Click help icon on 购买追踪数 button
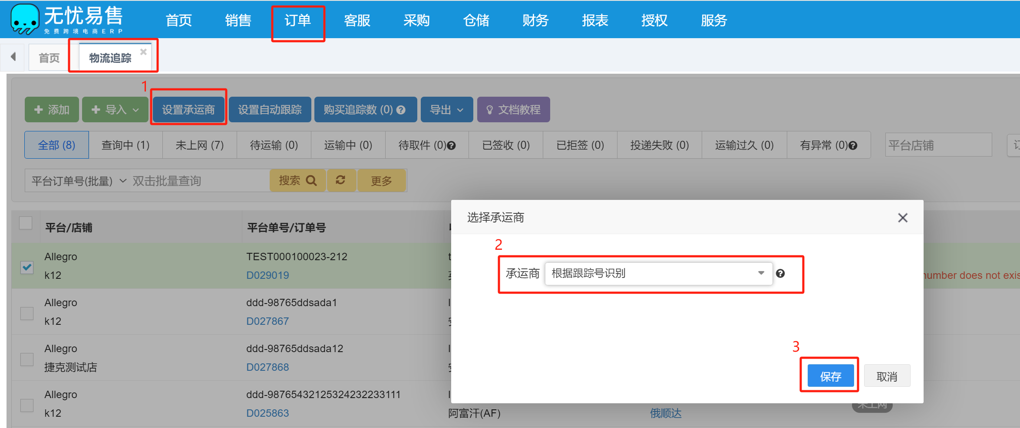The width and height of the screenshot is (1020, 428). [401, 110]
